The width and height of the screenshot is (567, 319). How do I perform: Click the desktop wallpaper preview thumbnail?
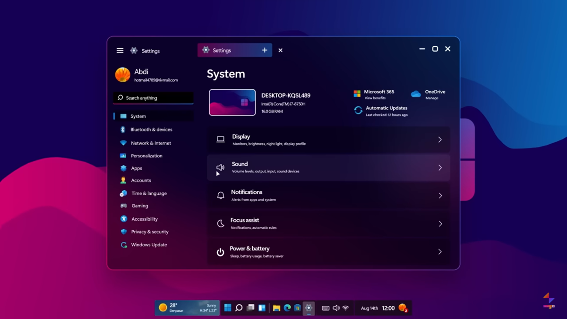(x=232, y=103)
